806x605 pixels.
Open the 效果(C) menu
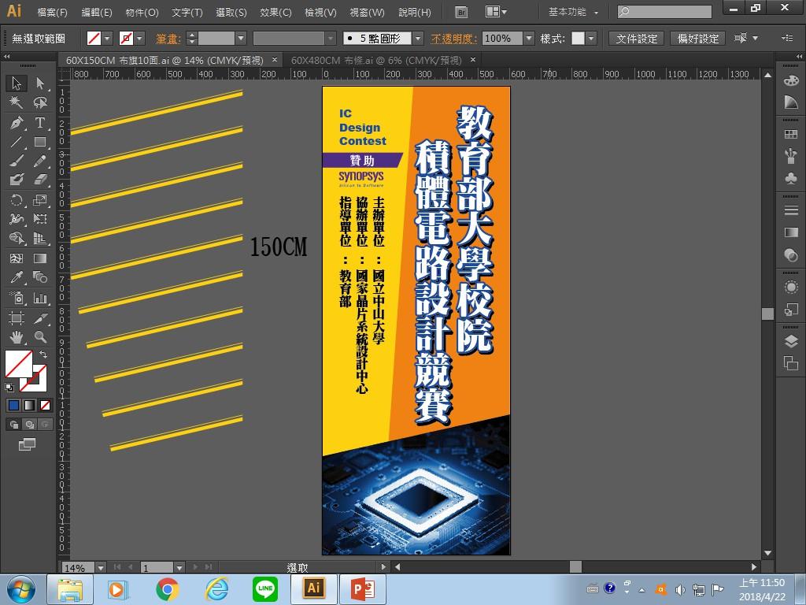coord(275,13)
